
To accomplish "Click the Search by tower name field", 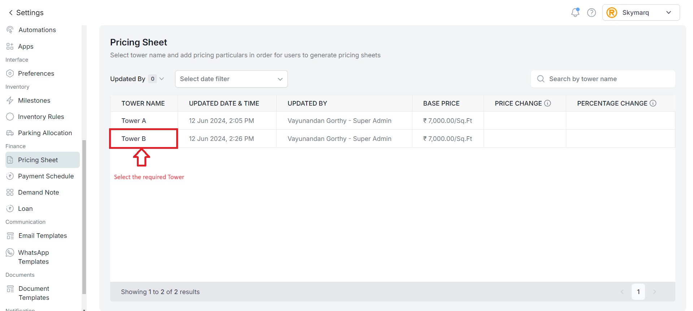I will [x=603, y=79].
